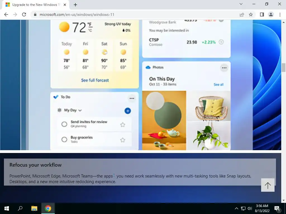286x214 pixels.
Task: Open the Chrome side panel
Action: pyautogui.click(x=262, y=14)
